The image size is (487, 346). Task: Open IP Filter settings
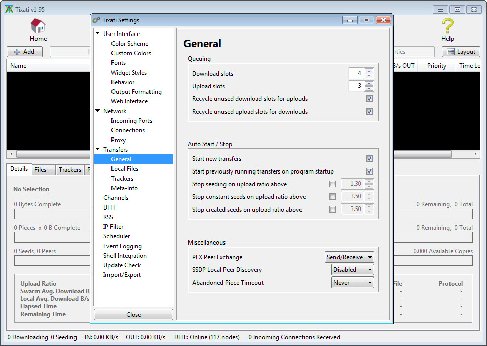113,227
